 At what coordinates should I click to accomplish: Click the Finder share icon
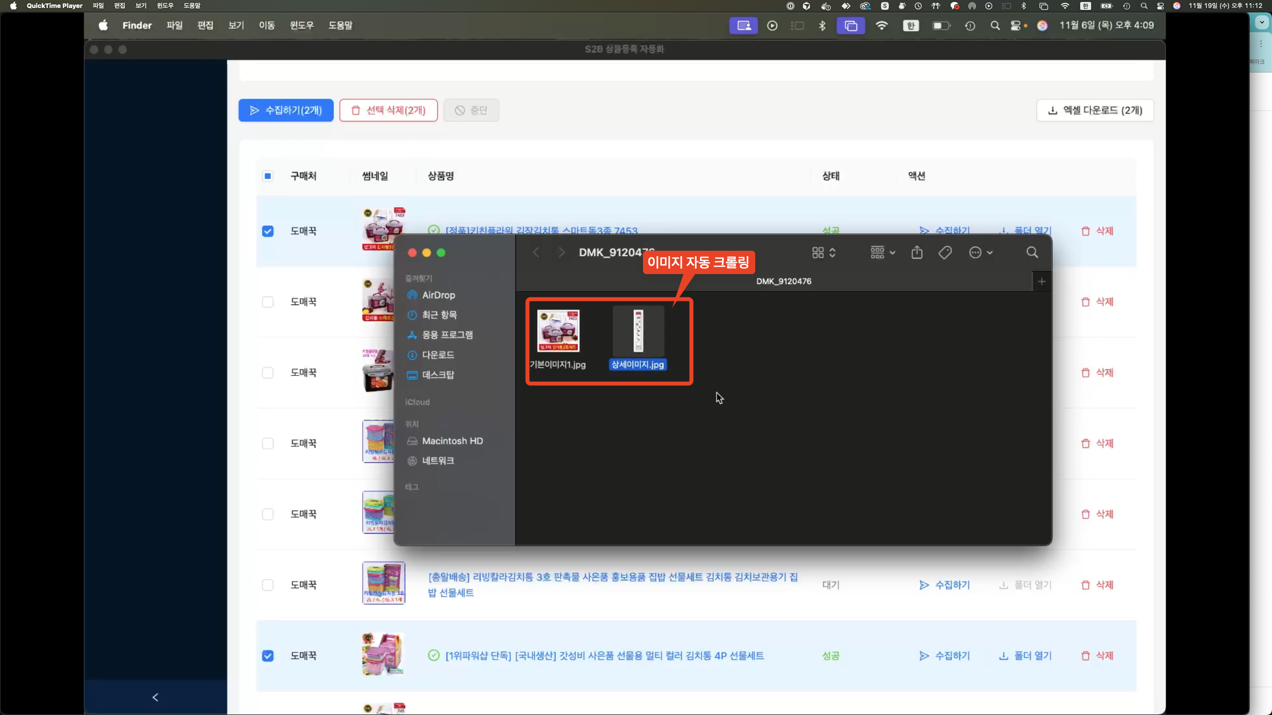(x=917, y=253)
